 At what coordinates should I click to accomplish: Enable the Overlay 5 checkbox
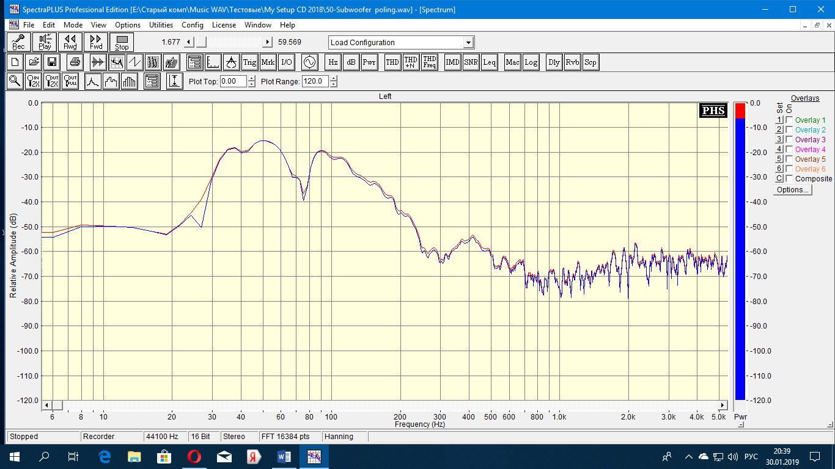[789, 159]
